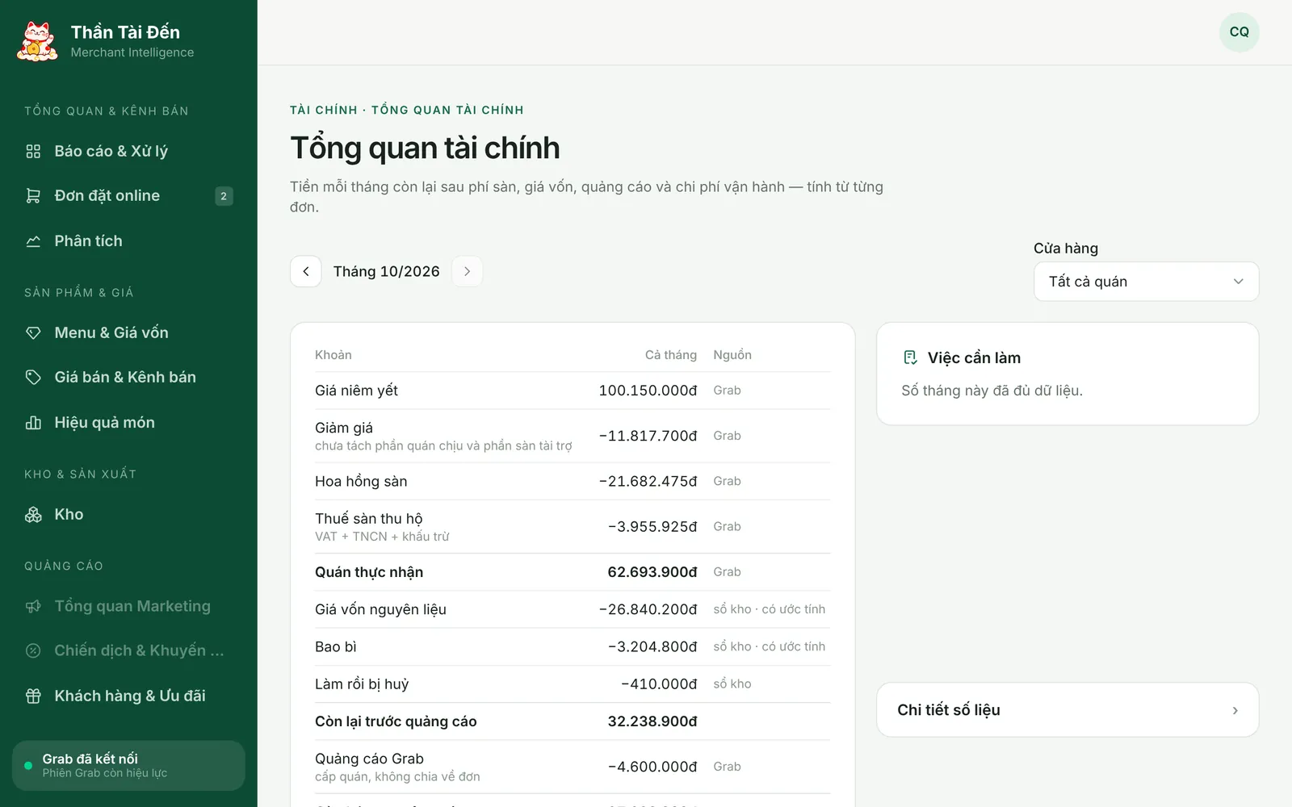Click the Cả tháng column header
The image size is (1292, 807).
[x=671, y=355]
